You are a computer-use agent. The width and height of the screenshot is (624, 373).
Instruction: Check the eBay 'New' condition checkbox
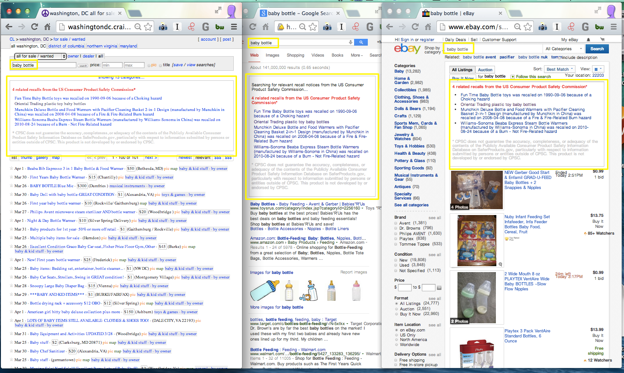tap(396, 260)
